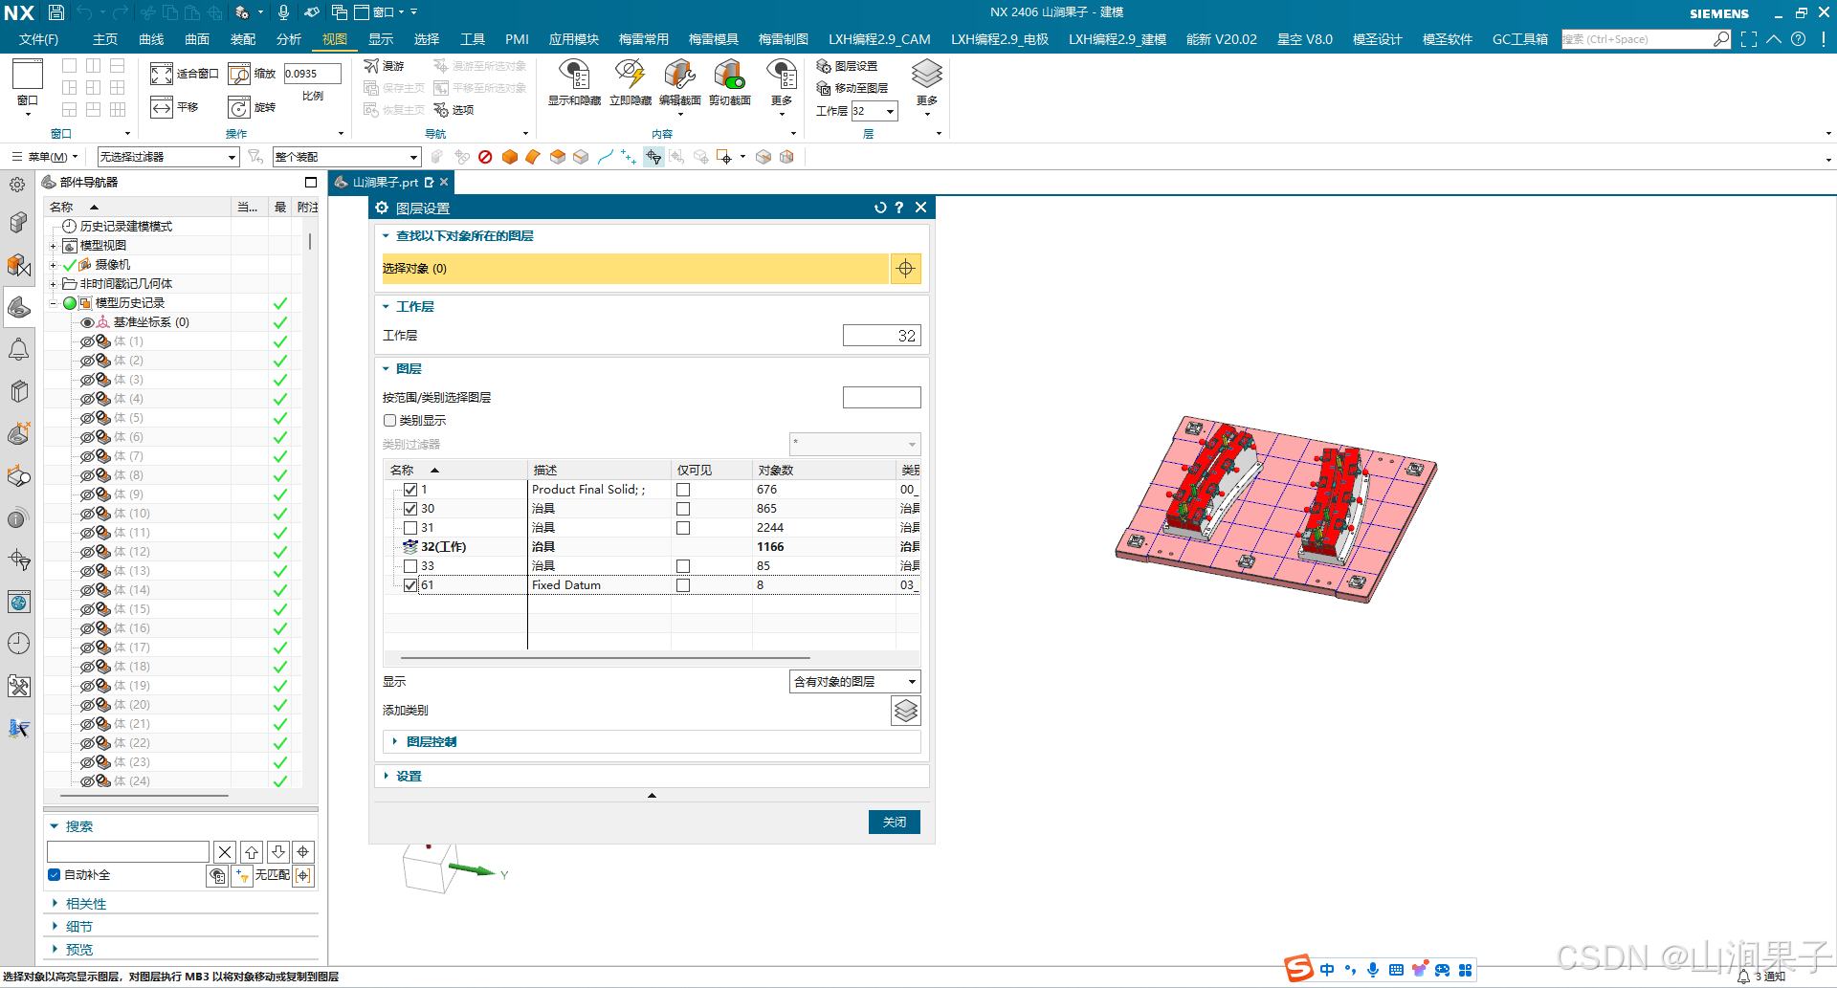The width and height of the screenshot is (1837, 988).
Task: Show hidden body 体 (5) in navigator
Action: [87, 418]
